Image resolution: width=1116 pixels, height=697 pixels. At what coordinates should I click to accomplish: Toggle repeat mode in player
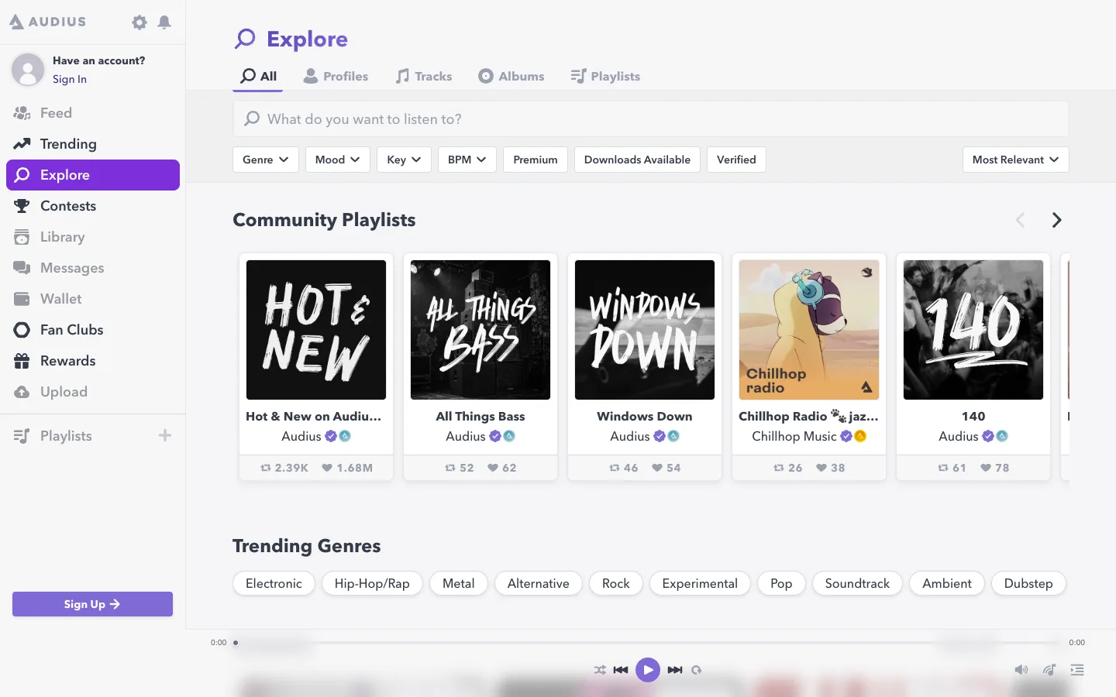(697, 670)
